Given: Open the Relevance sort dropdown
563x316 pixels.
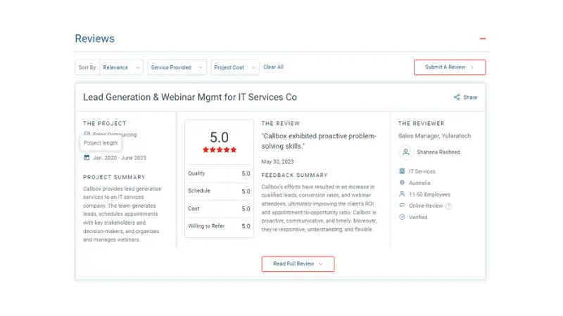Looking at the screenshot, I should point(121,67).
